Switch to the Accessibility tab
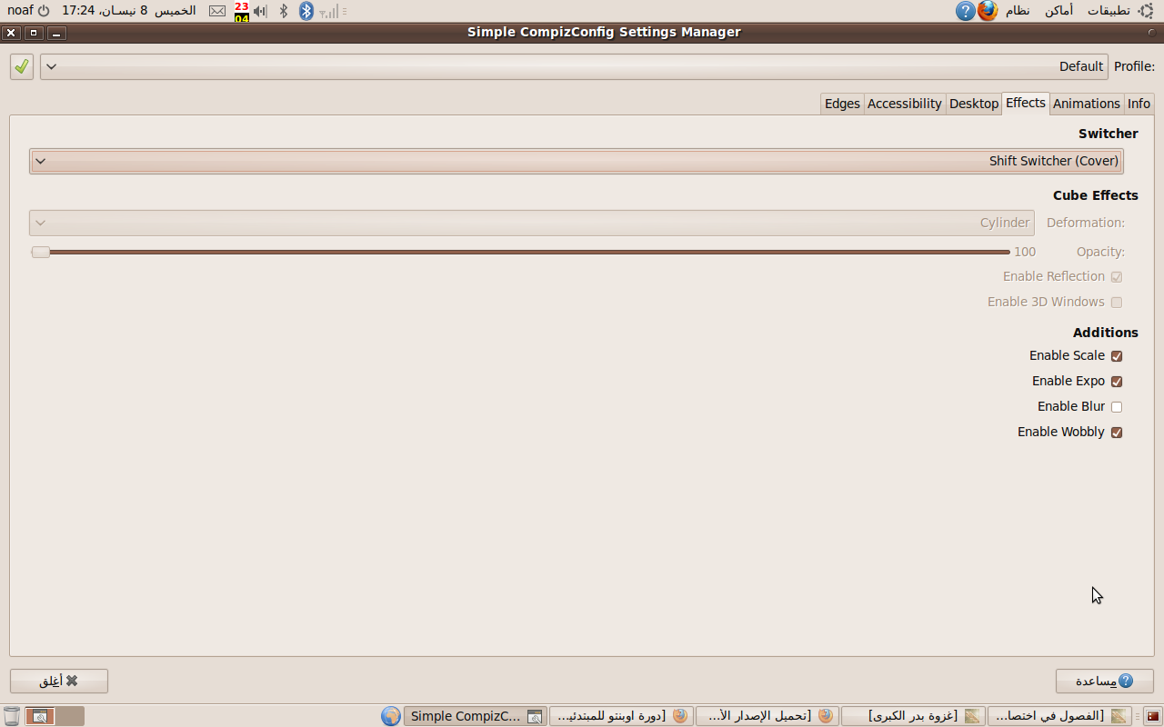Image resolution: width=1164 pixels, height=727 pixels. coord(904,104)
